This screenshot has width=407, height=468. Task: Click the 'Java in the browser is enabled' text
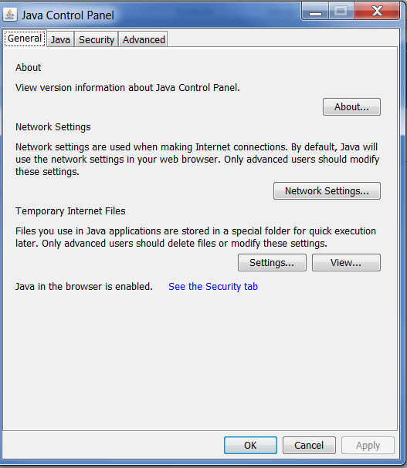point(84,287)
